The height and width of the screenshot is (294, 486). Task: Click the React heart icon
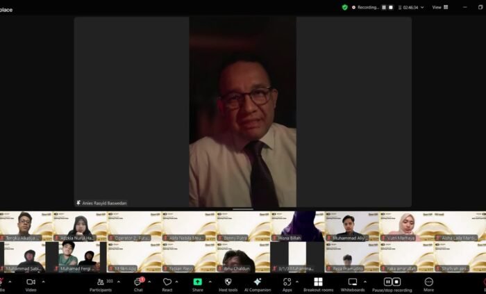tap(167, 282)
